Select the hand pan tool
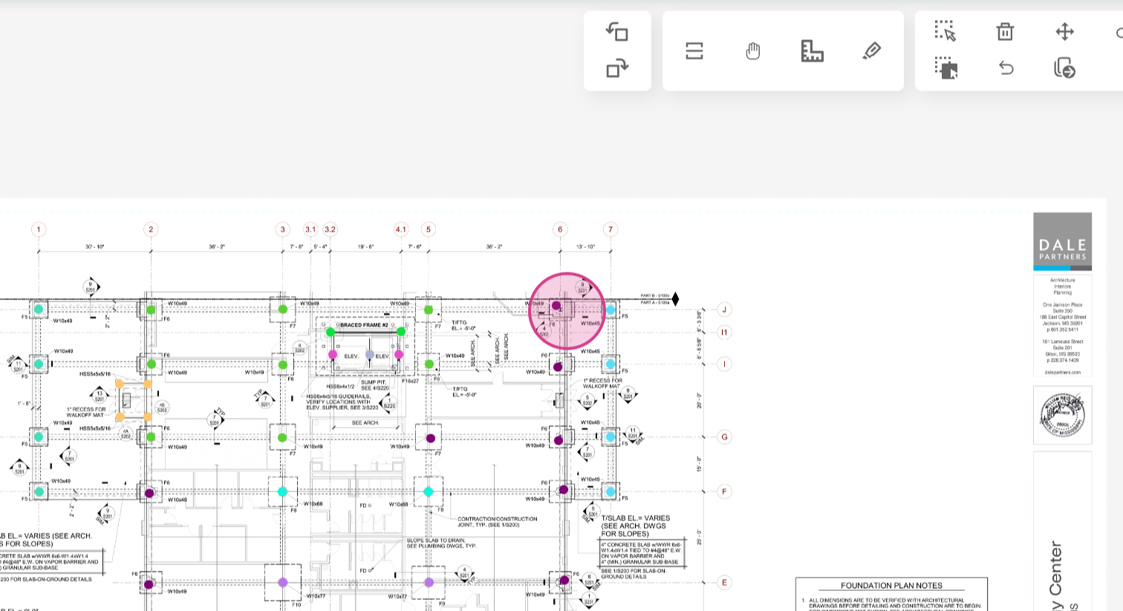The width and height of the screenshot is (1123, 611). (x=753, y=50)
